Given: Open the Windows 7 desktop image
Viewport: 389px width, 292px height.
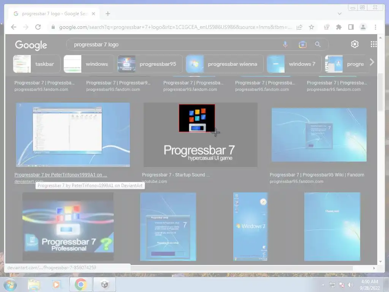Looking at the screenshot, I should (x=250, y=227).
